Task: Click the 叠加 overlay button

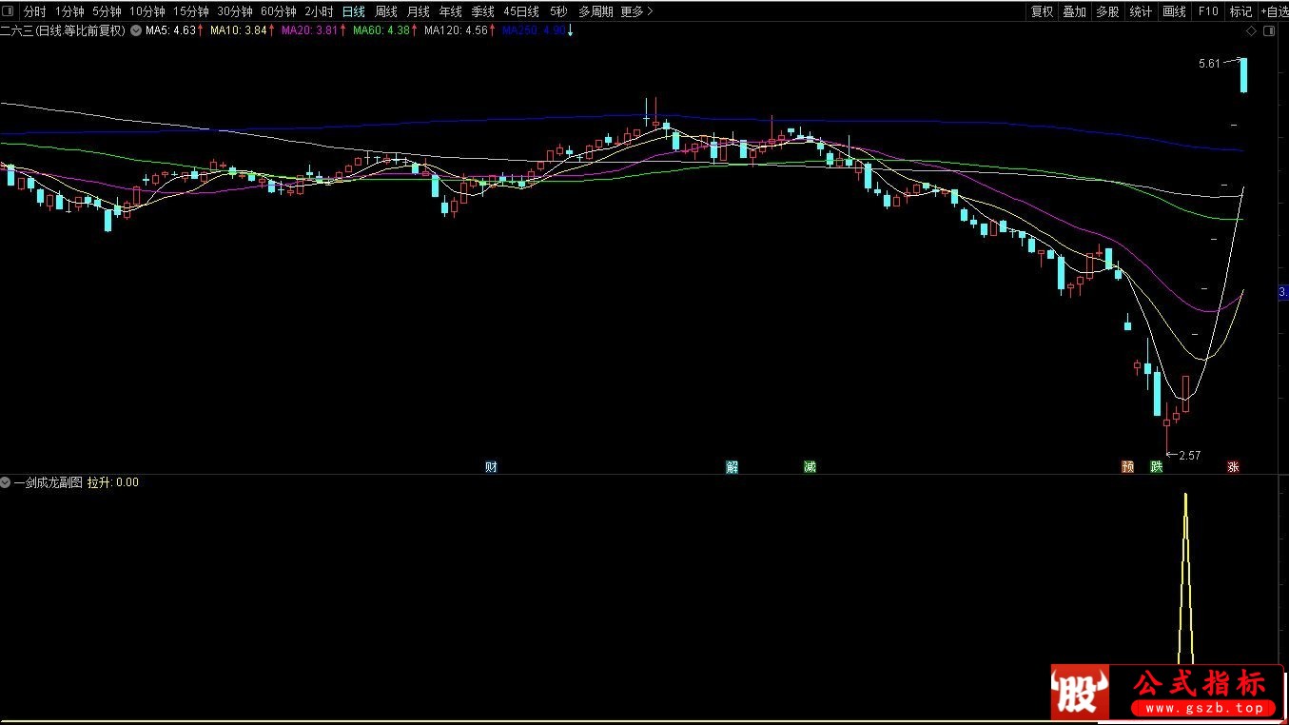Action: pos(1075,11)
